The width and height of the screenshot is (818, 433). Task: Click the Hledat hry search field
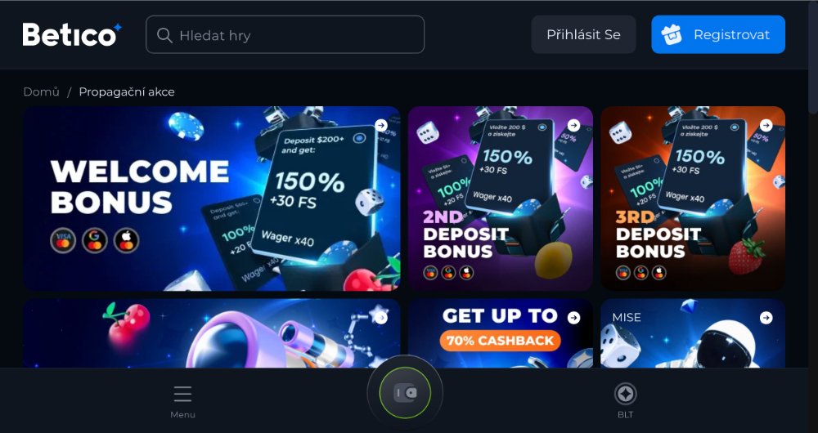[x=285, y=34]
